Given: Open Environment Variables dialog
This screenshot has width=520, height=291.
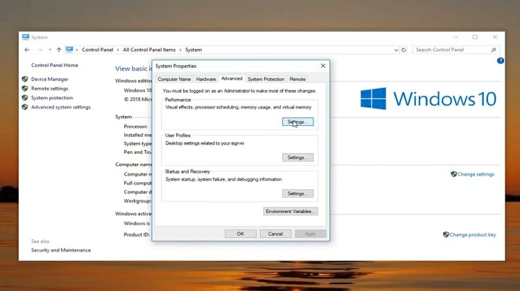Looking at the screenshot, I should tap(291, 212).
